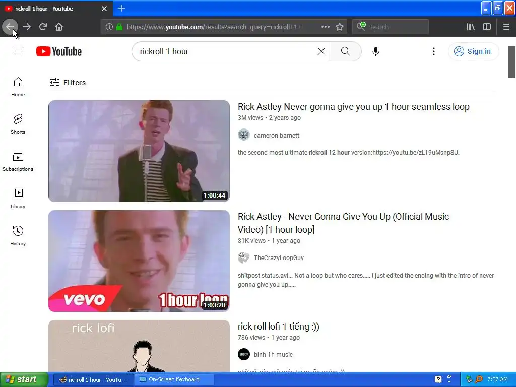Image resolution: width=516 pixels, height=387 pixels.
Task: Open the Firefox hamburger menu
Action: (x=506, y=27)
